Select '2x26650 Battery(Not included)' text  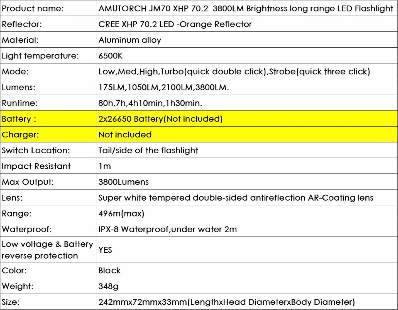pos(160,119)
